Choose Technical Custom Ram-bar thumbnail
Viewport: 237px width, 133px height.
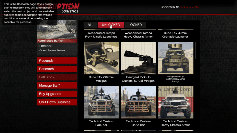click(102, 102)
